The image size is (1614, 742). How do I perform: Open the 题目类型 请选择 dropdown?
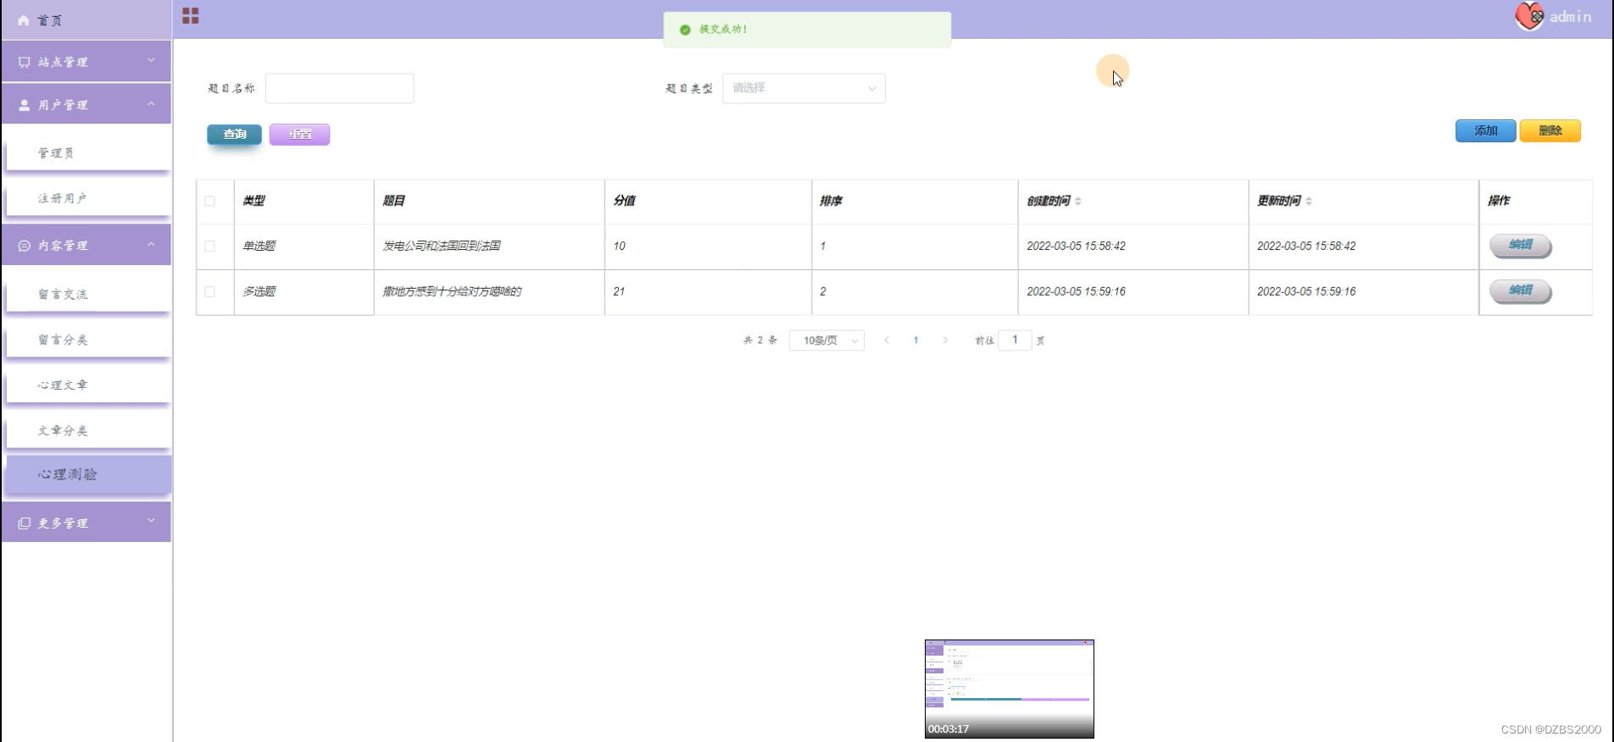(x=804, y=88)
